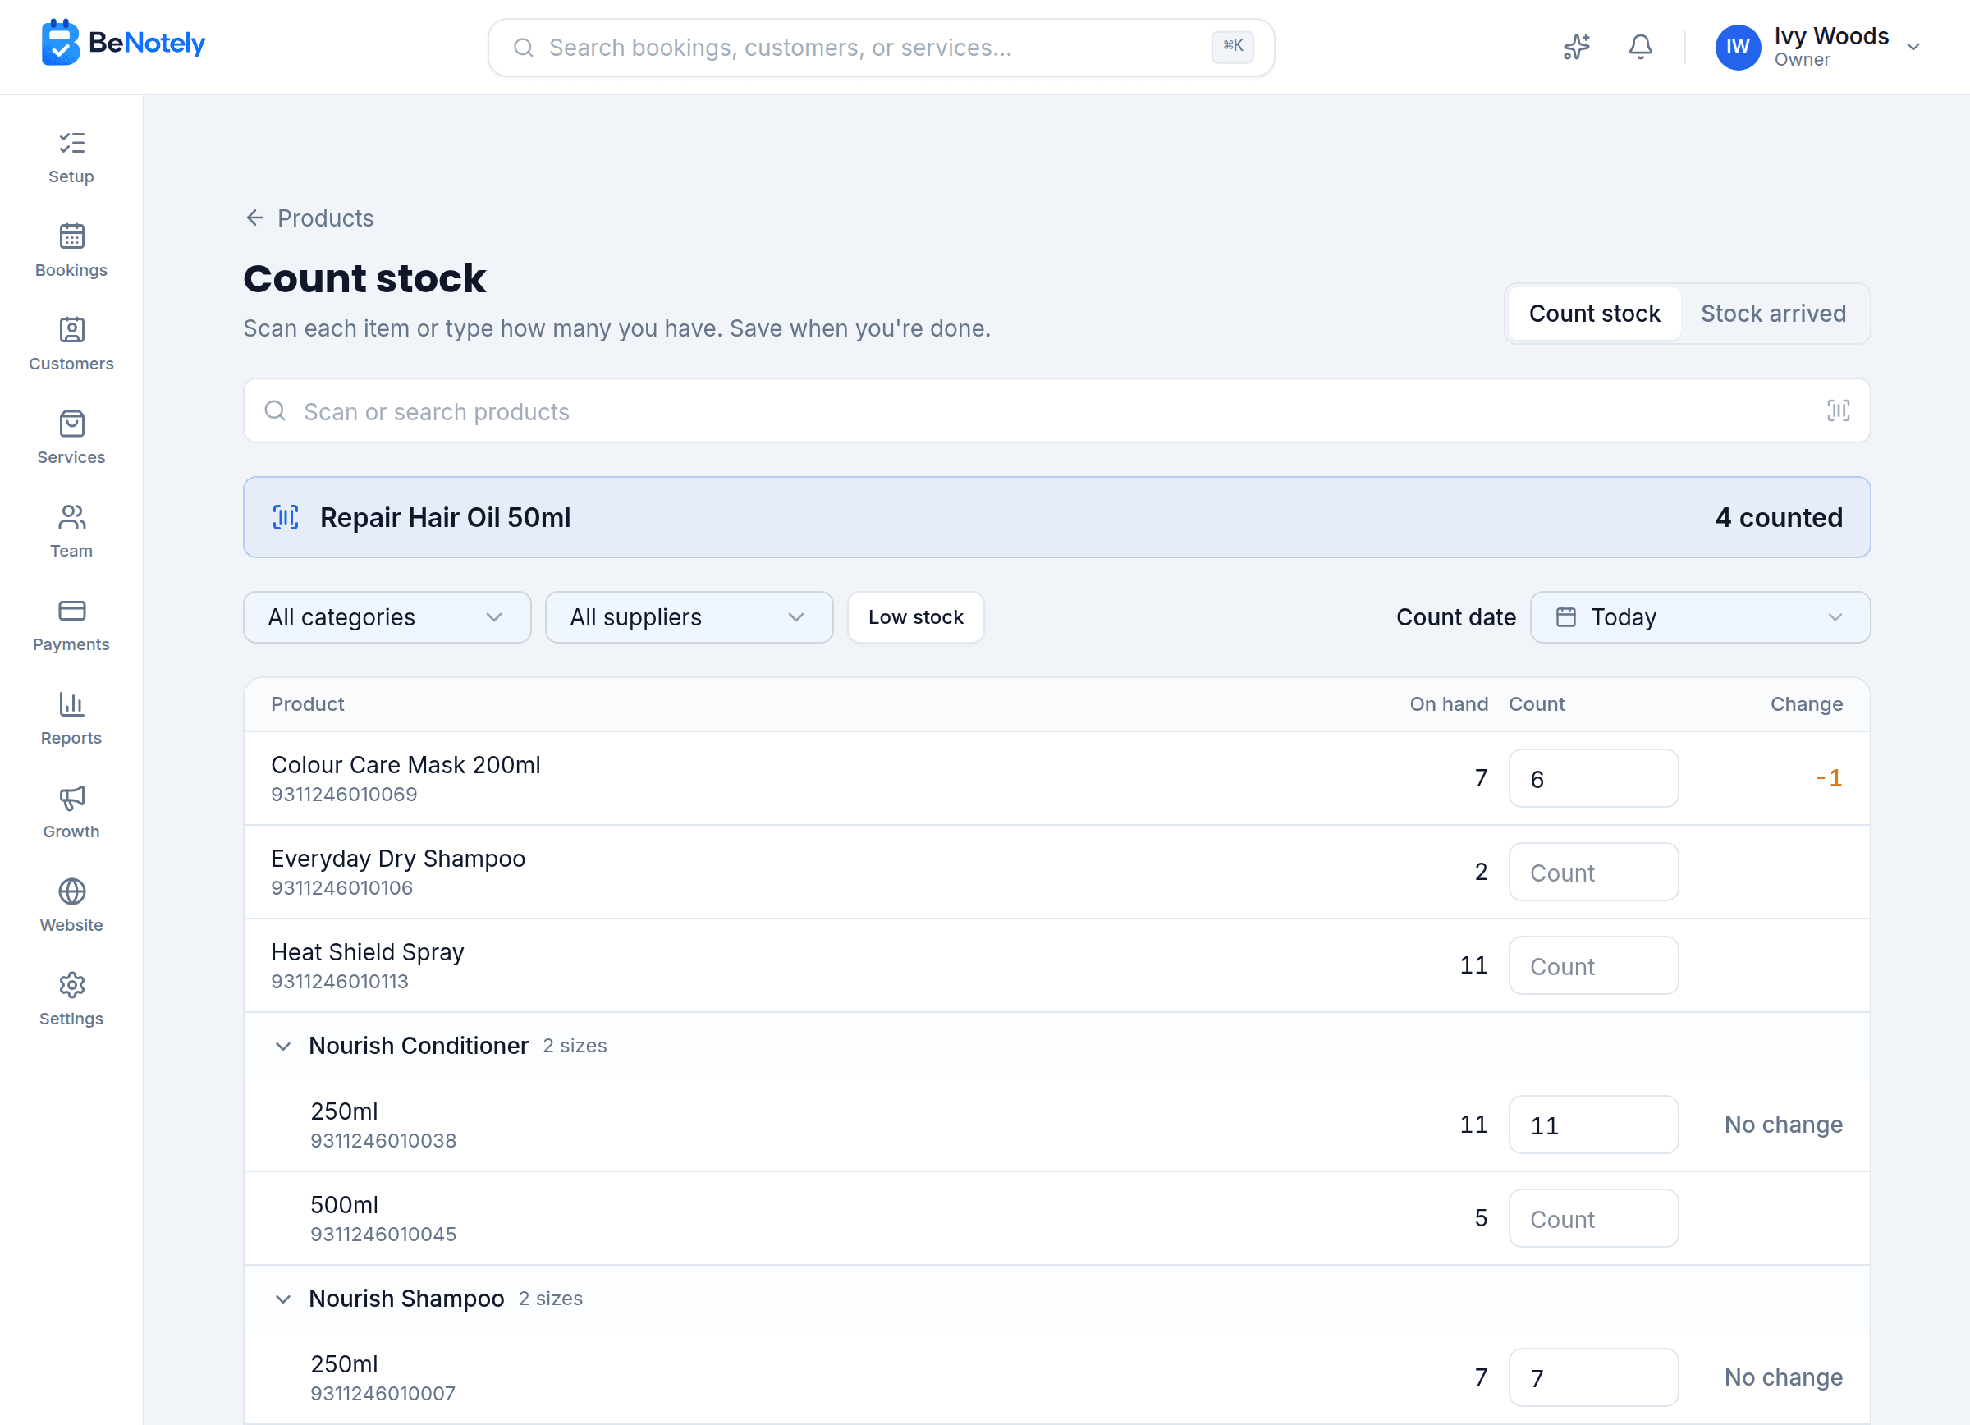The width and height of the screenshot is (1970, 1425).
Task: Switch to the Stock arrived tab
Action: (1773, 314)
